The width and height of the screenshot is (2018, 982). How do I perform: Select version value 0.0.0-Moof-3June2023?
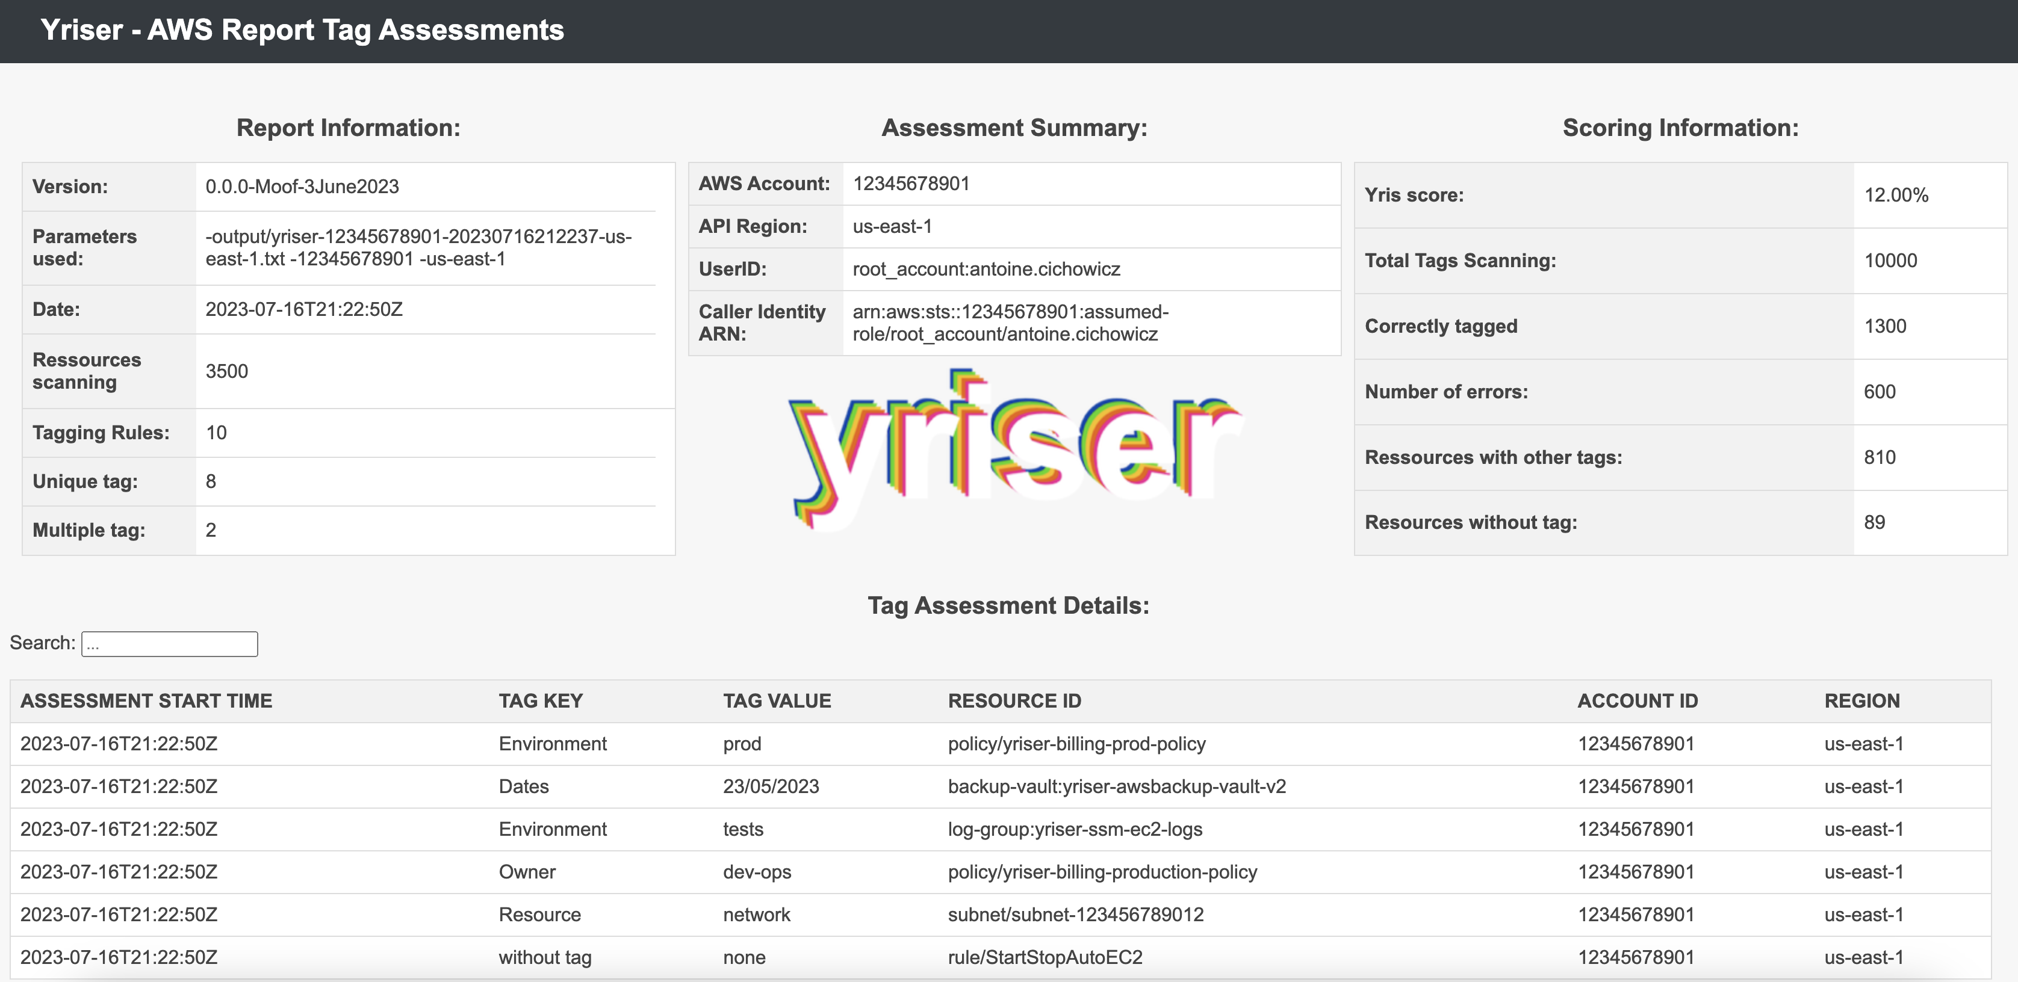point(302,187)
